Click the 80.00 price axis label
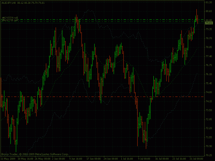The image size is (215, 161). click(x=209, y=20)
